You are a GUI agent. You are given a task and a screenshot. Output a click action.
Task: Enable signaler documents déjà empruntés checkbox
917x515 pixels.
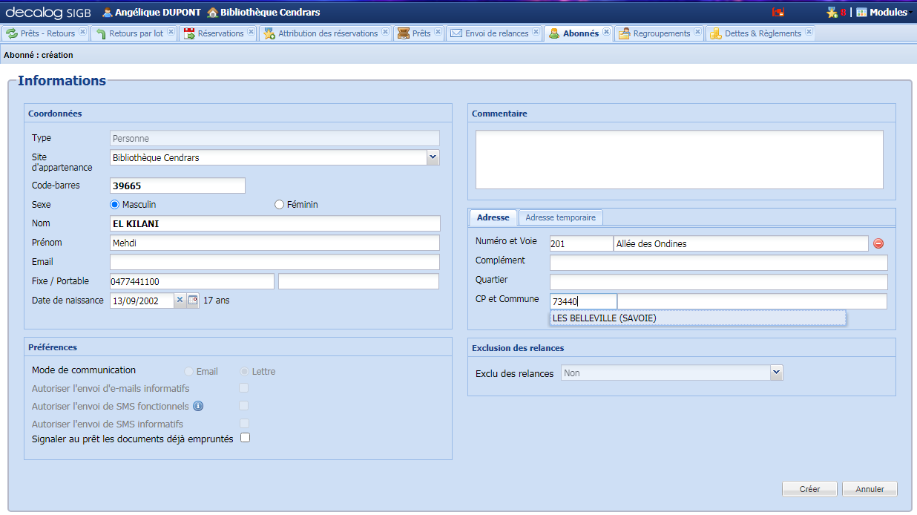pyautogui.click(x=245, y=438)
